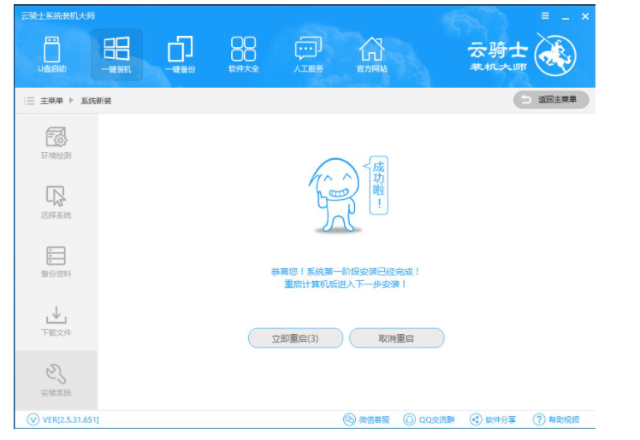Click the 云骑士系统装机大师 window title
The width and height of the screenshot is (640, 440).
point(58,16)
